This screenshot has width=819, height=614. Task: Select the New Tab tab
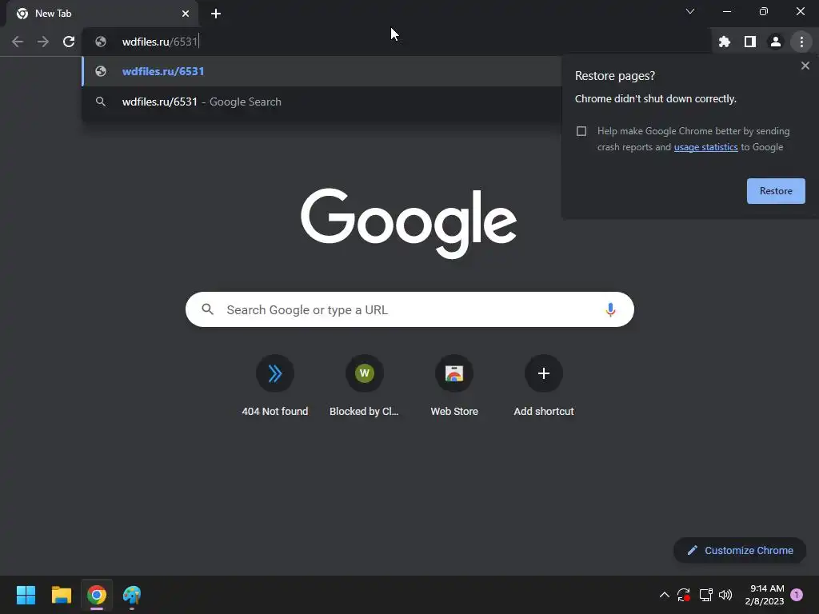pyautogui.click(x=102, y=14)
